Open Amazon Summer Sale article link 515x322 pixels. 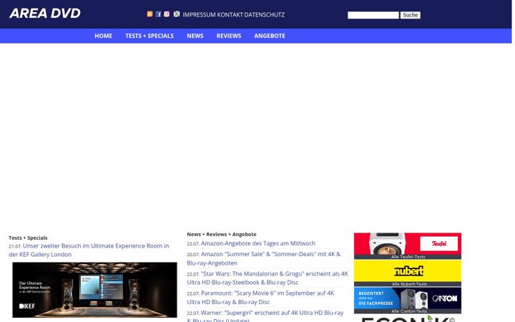pos(264,258)
